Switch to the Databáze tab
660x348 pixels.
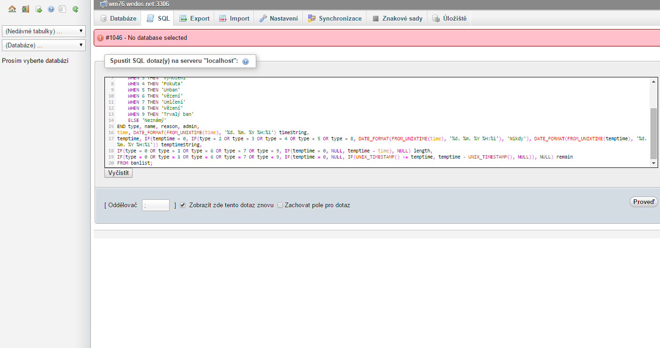(118, 18)
